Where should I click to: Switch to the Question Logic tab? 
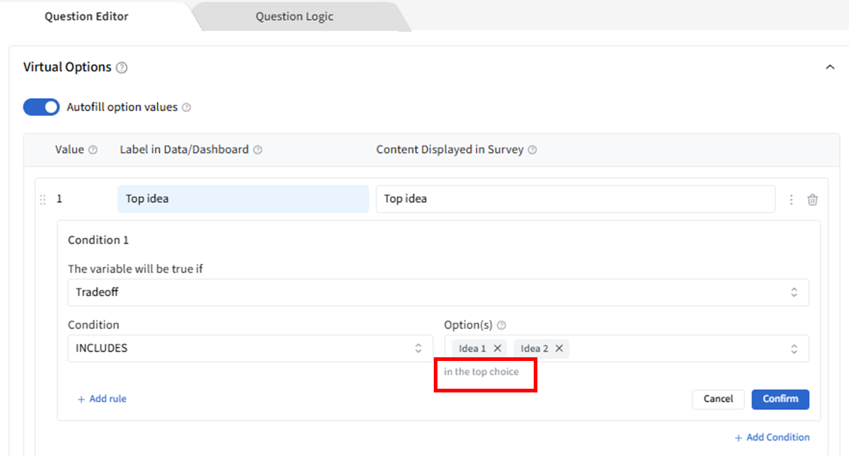pos(294,17)
